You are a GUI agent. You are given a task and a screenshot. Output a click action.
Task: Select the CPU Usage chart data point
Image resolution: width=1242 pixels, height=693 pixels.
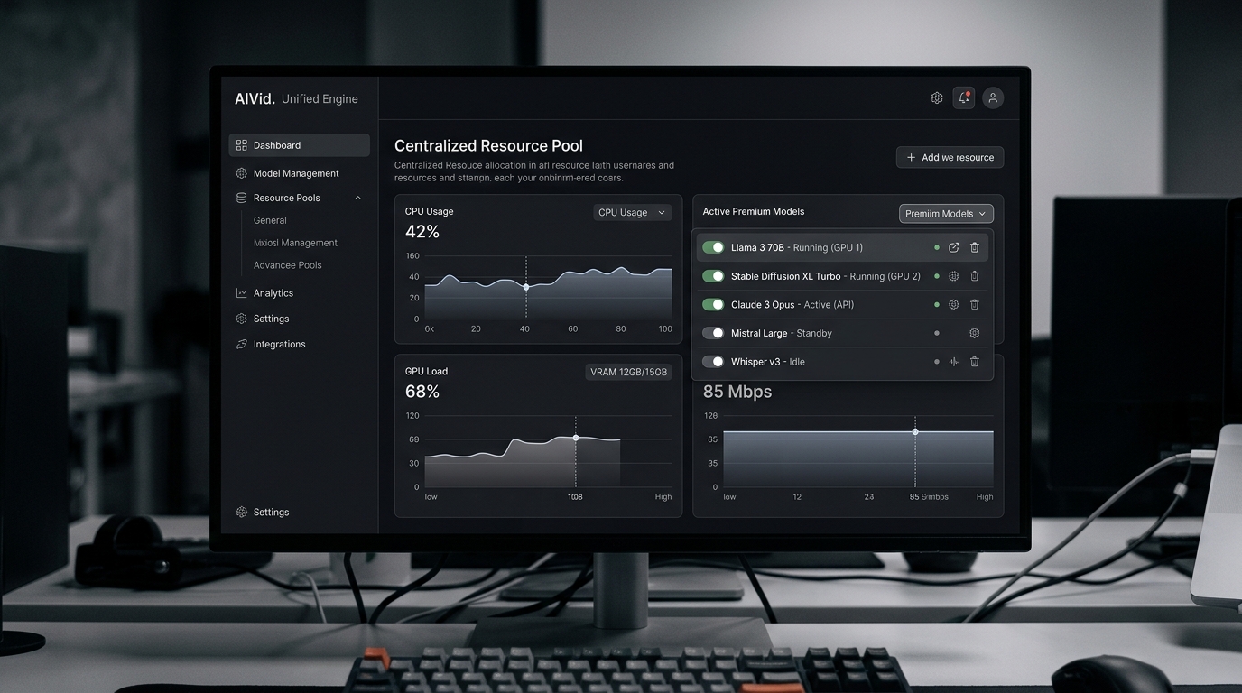(526, 287)
